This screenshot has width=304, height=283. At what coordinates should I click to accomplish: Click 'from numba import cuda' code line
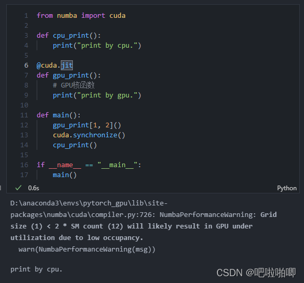point(81,16)
